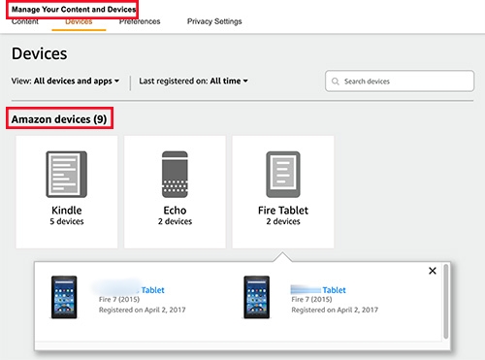Screen dimensions: 485x360
Task: Select the Kindle 5 devices card
Action: [67, 192]
